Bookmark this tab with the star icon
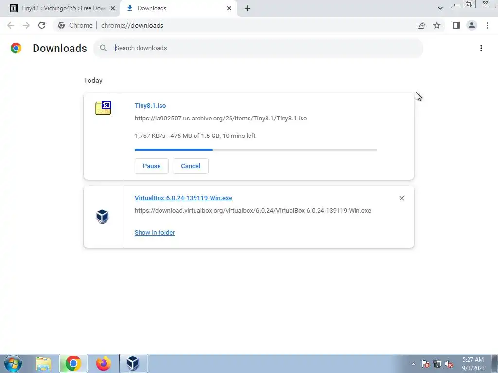The width and height of the screenshot is (498, 373). point(437,25)
